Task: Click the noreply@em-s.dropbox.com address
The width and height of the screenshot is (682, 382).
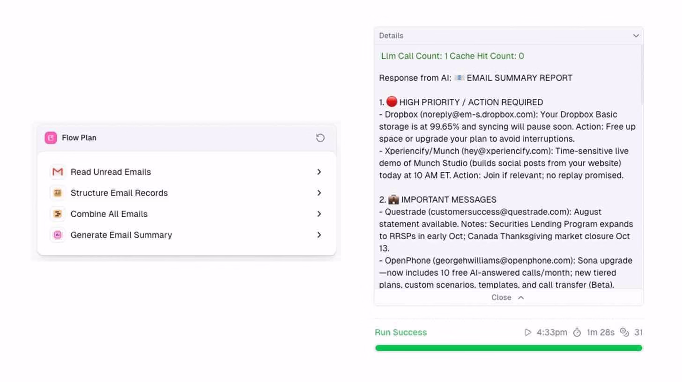Action: 478,115
